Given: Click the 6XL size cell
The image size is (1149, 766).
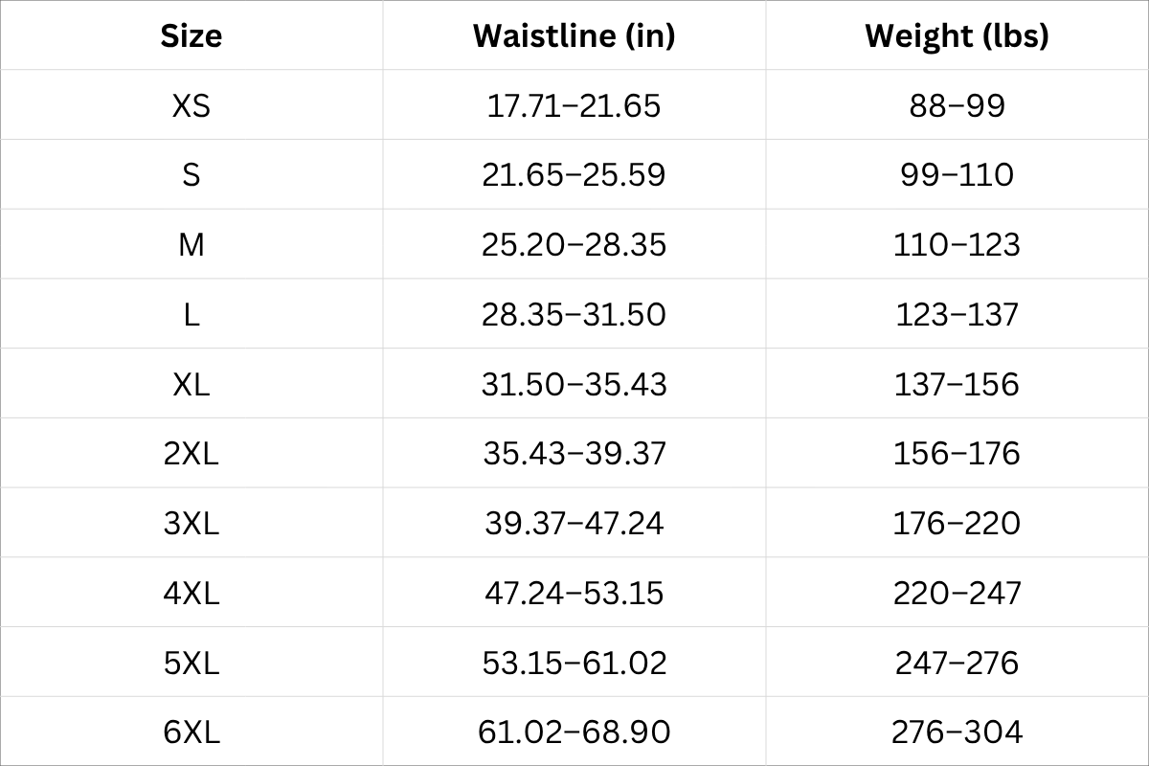Looking at the screenshot, I should pos(191,733).
